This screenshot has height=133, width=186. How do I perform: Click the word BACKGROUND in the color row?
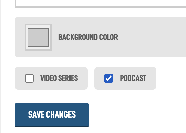[x=78, y=37]
